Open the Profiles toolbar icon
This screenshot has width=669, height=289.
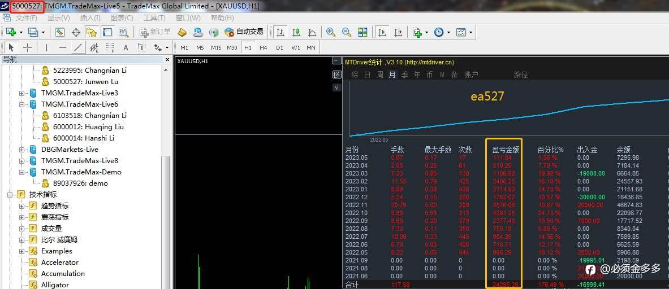tap(33, 32)
